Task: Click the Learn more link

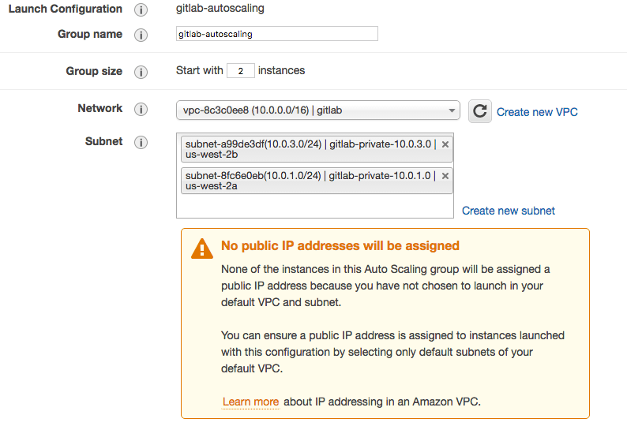Action: (250, 402)
